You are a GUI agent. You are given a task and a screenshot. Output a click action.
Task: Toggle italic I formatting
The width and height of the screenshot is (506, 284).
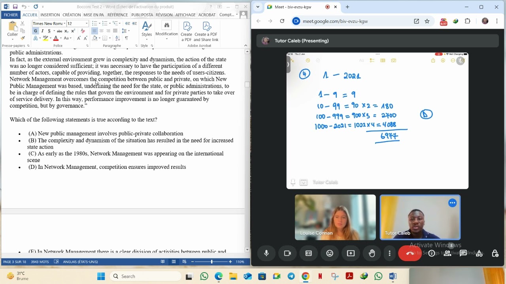pyautogui.click(x=42, y=31)
